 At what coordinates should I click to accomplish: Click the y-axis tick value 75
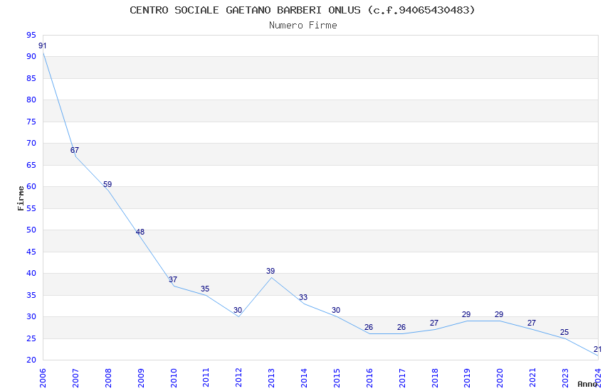click(31, 122)
